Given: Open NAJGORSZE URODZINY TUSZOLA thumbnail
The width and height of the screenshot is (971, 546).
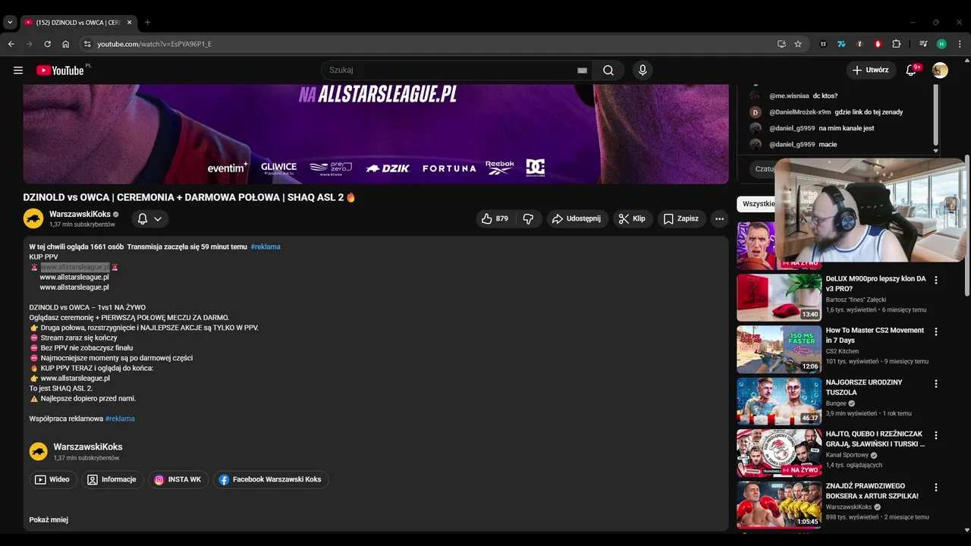Looking at the screenshot, I should pyautogui.click(x=779, y=400).
